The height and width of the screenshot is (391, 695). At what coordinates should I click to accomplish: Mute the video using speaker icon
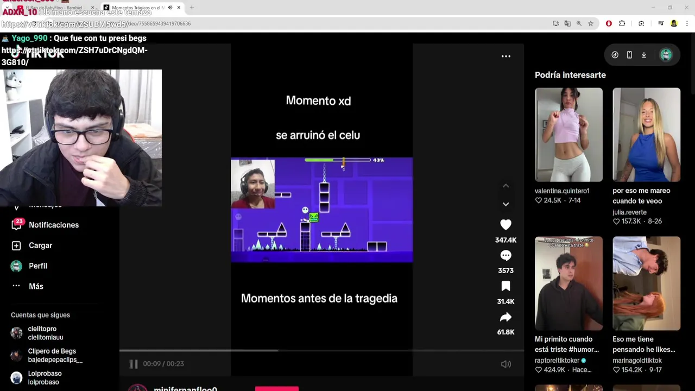[x=506, y=364]
